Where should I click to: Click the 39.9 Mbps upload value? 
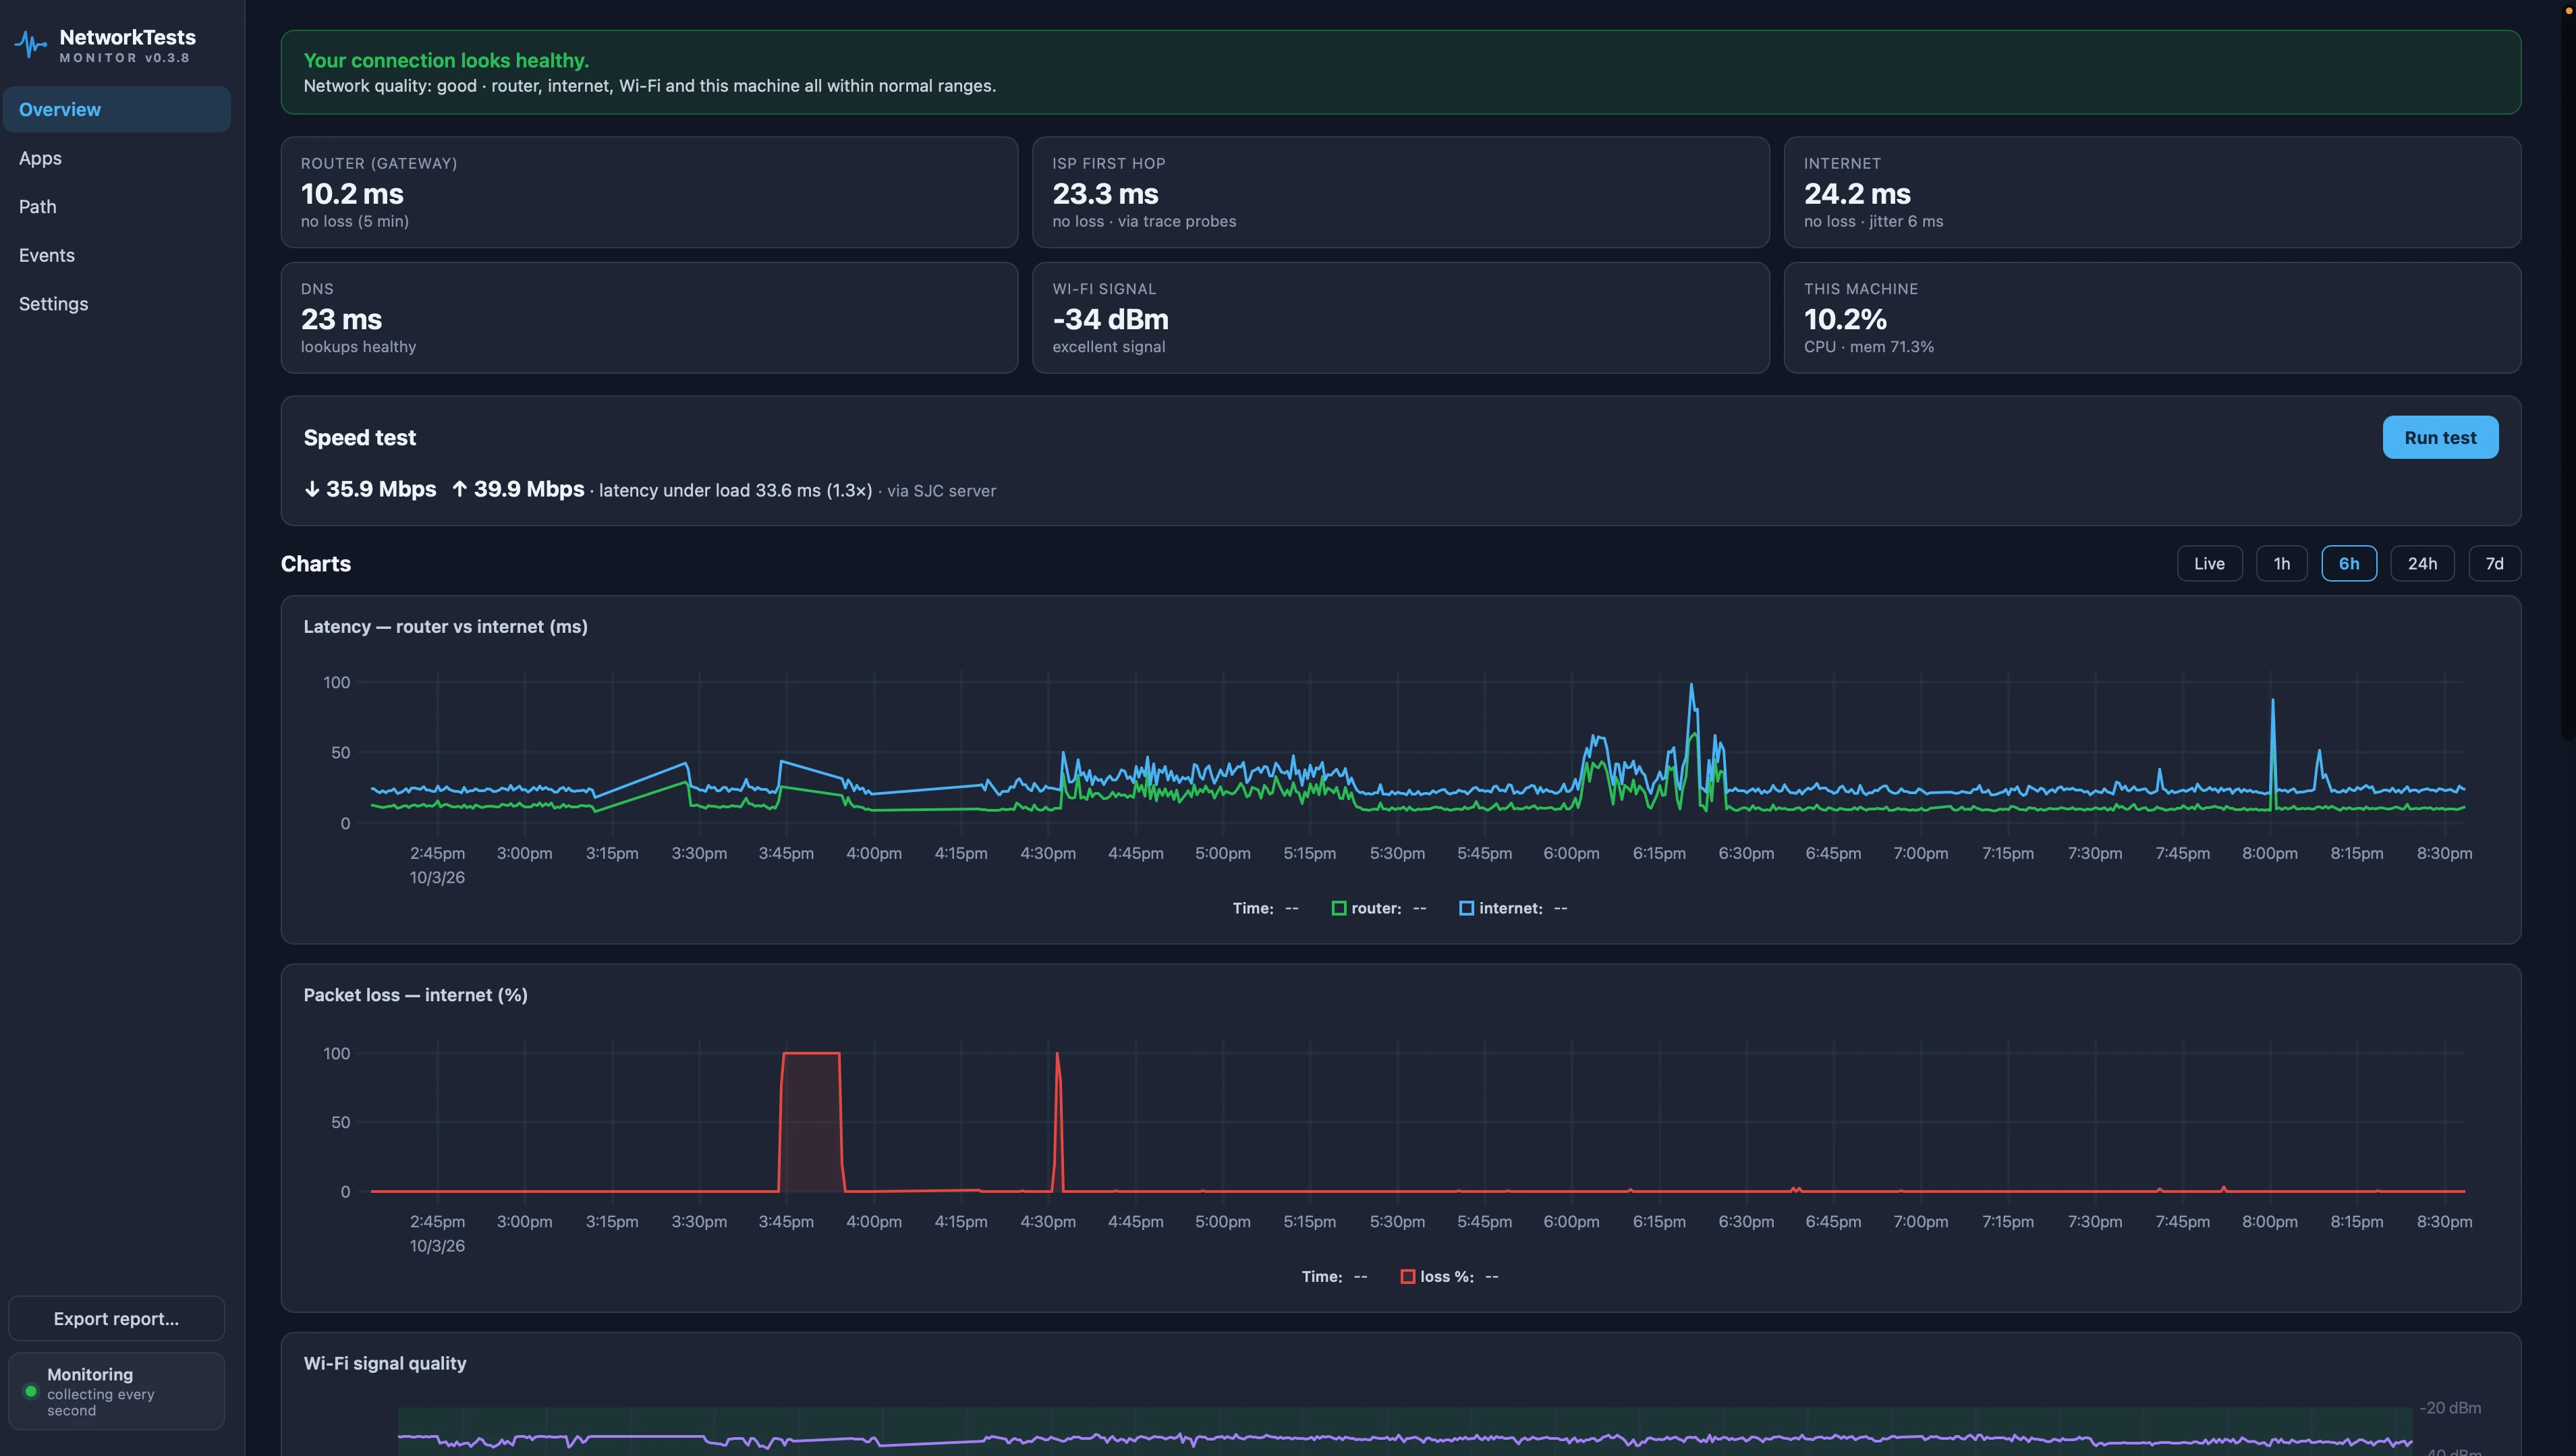pyautogui.click(x=529, y=489)
